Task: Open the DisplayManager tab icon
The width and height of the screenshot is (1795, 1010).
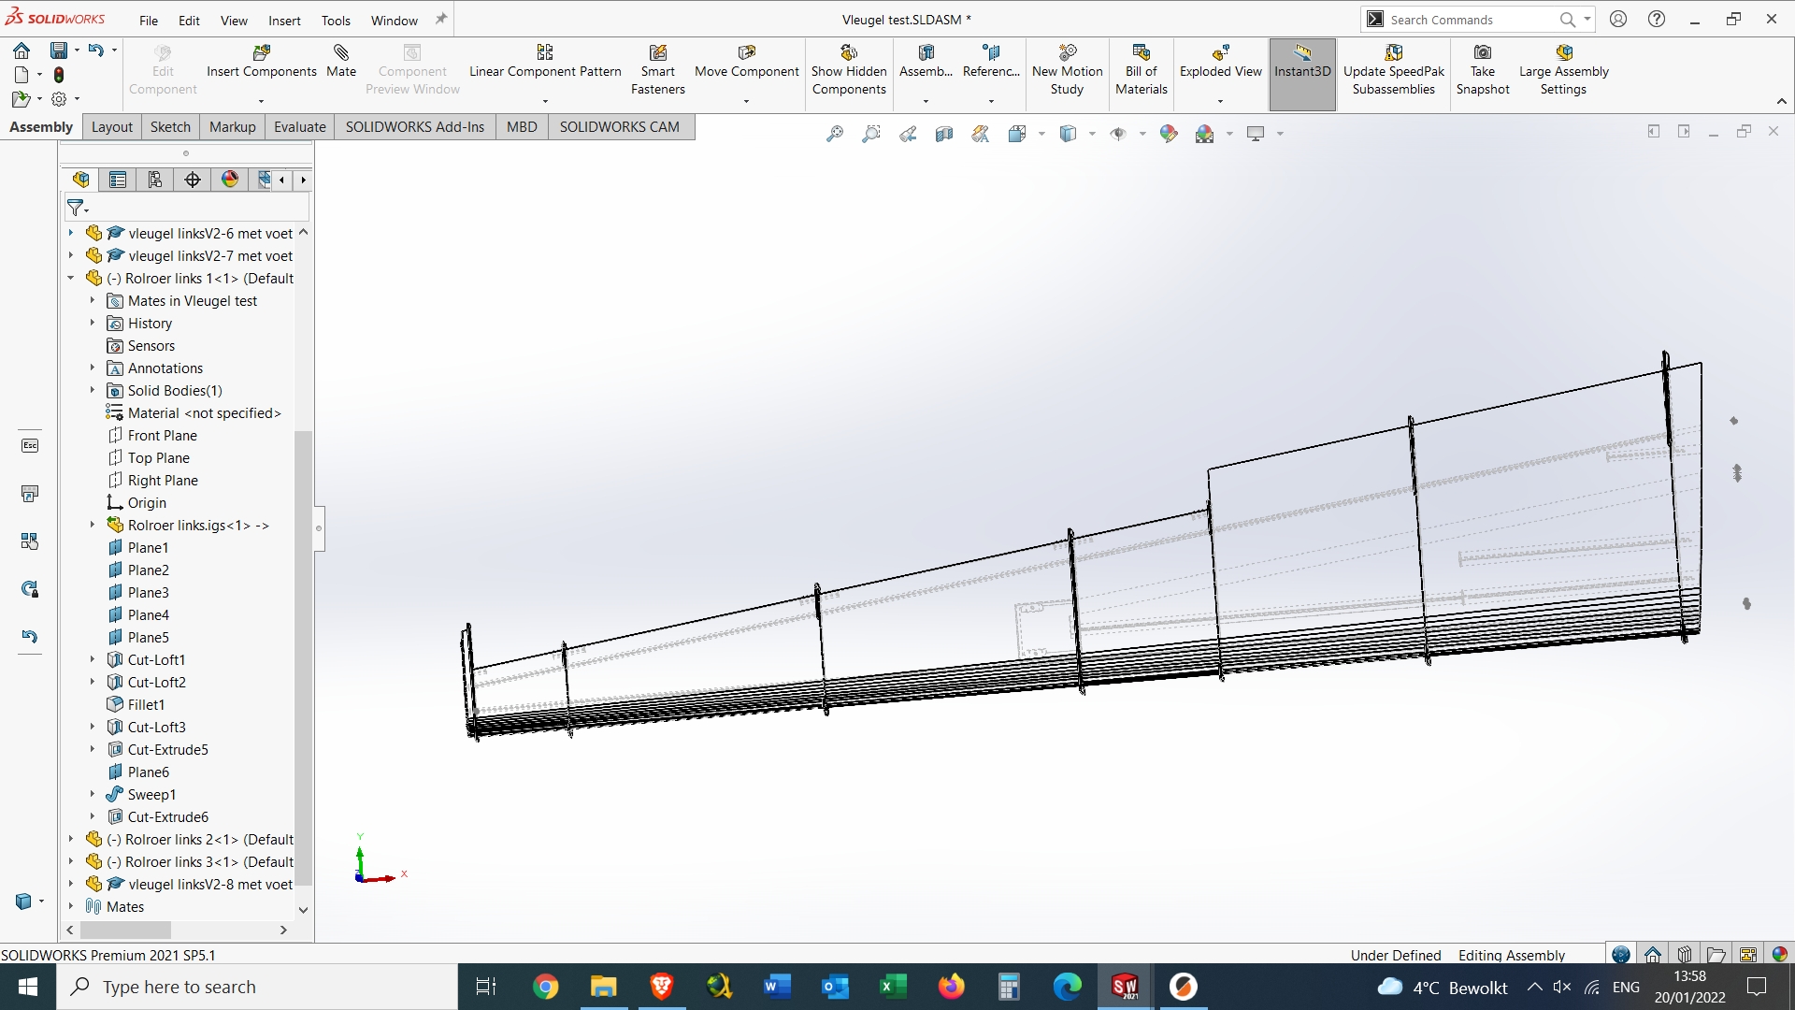Action: [230, 180]
